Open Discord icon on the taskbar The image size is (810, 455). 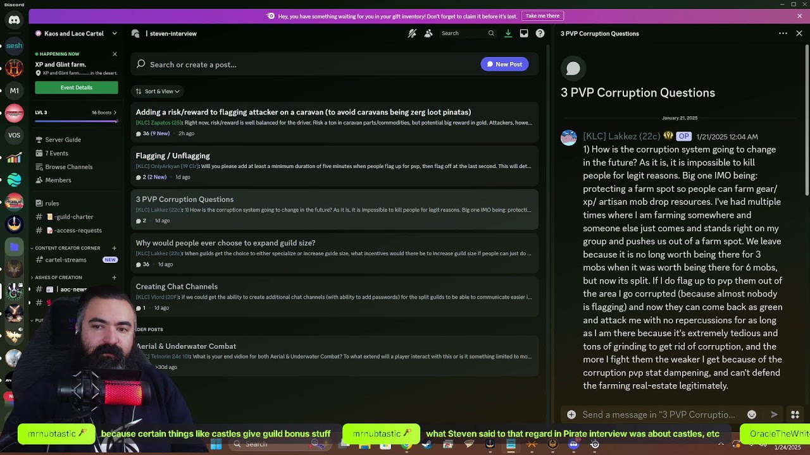(573, 444)
